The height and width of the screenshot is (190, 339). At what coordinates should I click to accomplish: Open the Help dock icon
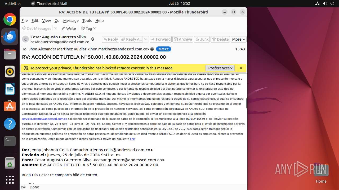(10, 123)
